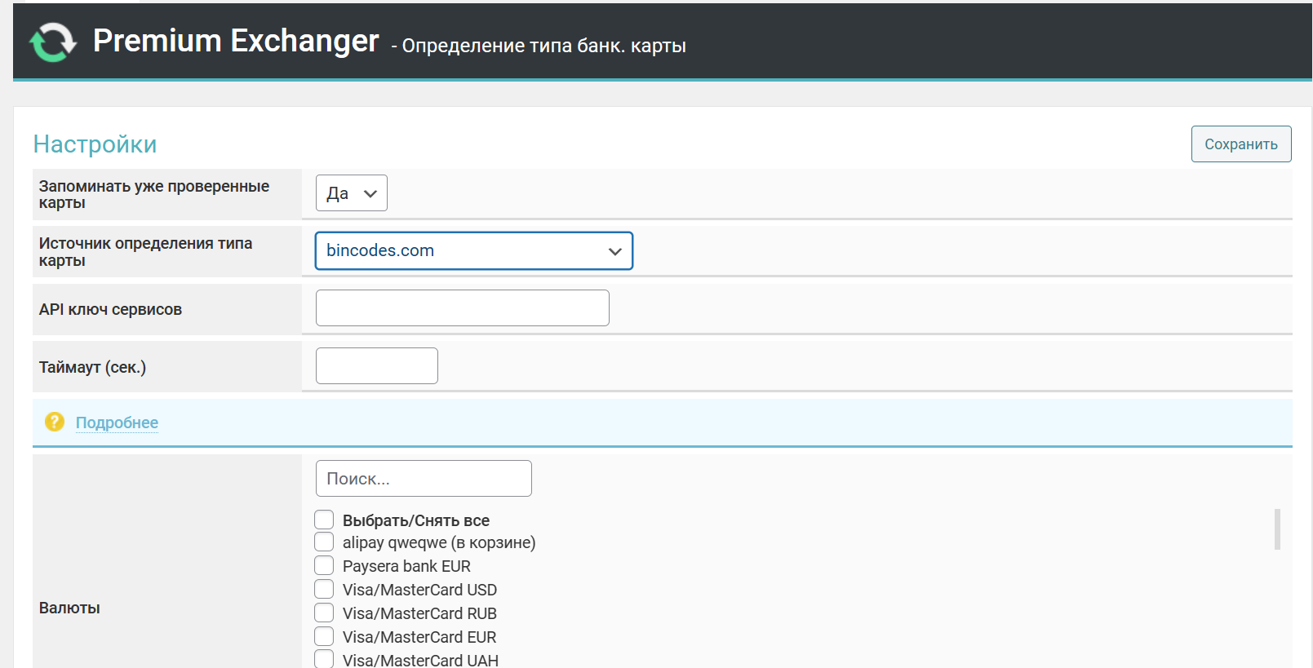
Task: Click the Premium Exchanger logo icon
Action: point(53,42)
